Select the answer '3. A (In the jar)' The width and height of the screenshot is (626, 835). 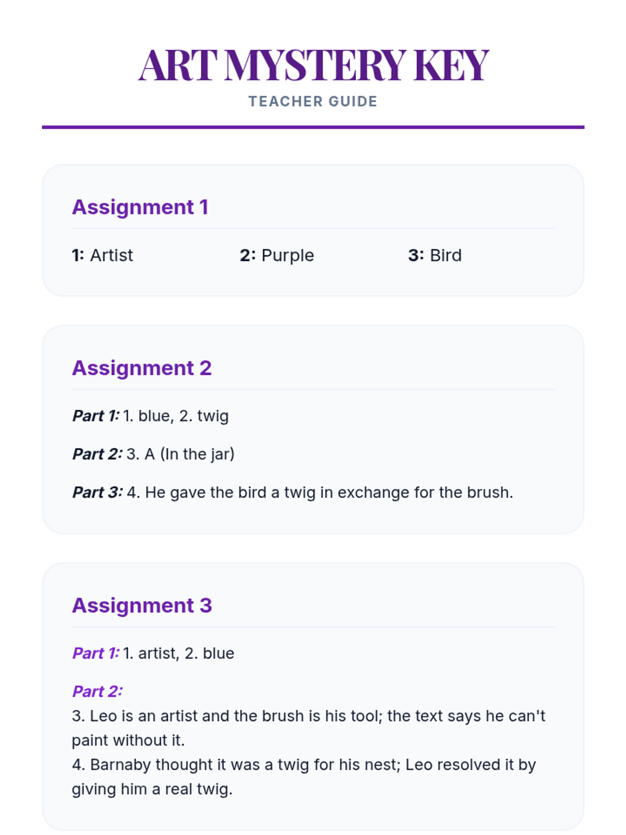pyautogui.click(x=180, y=454)
